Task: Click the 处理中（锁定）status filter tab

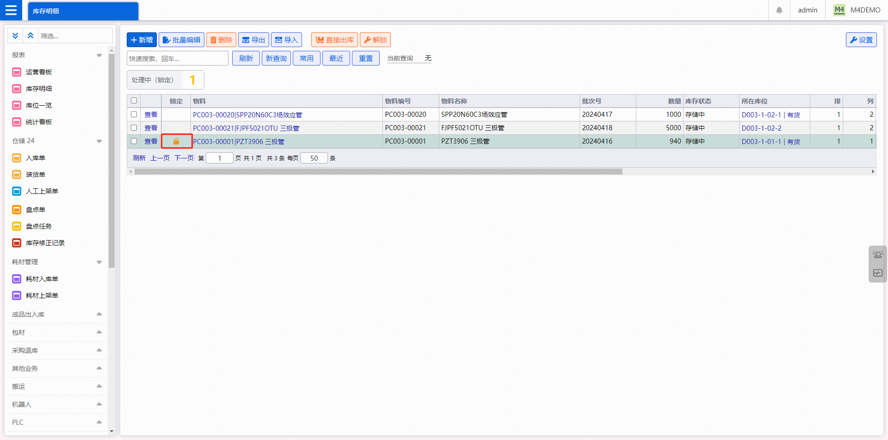Action: [x=165, y=80]
